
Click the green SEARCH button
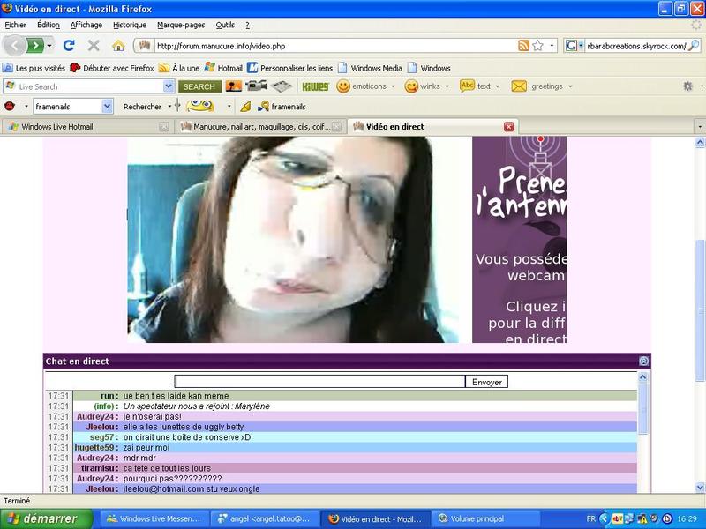pos(199,86)
